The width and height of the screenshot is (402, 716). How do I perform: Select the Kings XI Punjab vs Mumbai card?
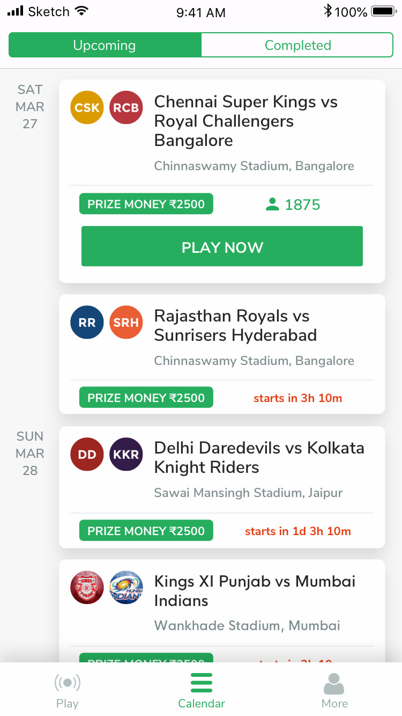point(222,611)
